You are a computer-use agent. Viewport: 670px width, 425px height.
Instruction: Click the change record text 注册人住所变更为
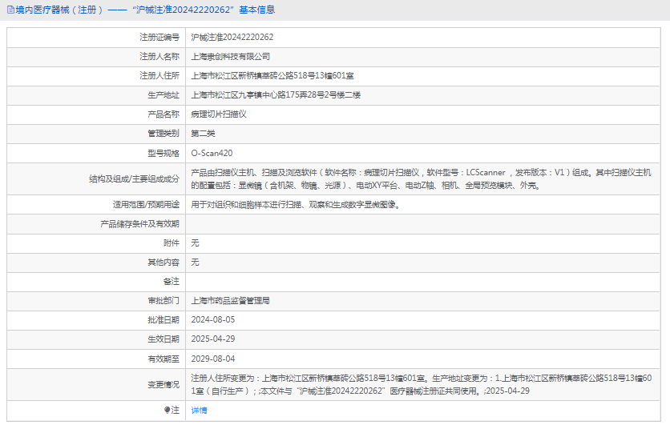point(421,384)
